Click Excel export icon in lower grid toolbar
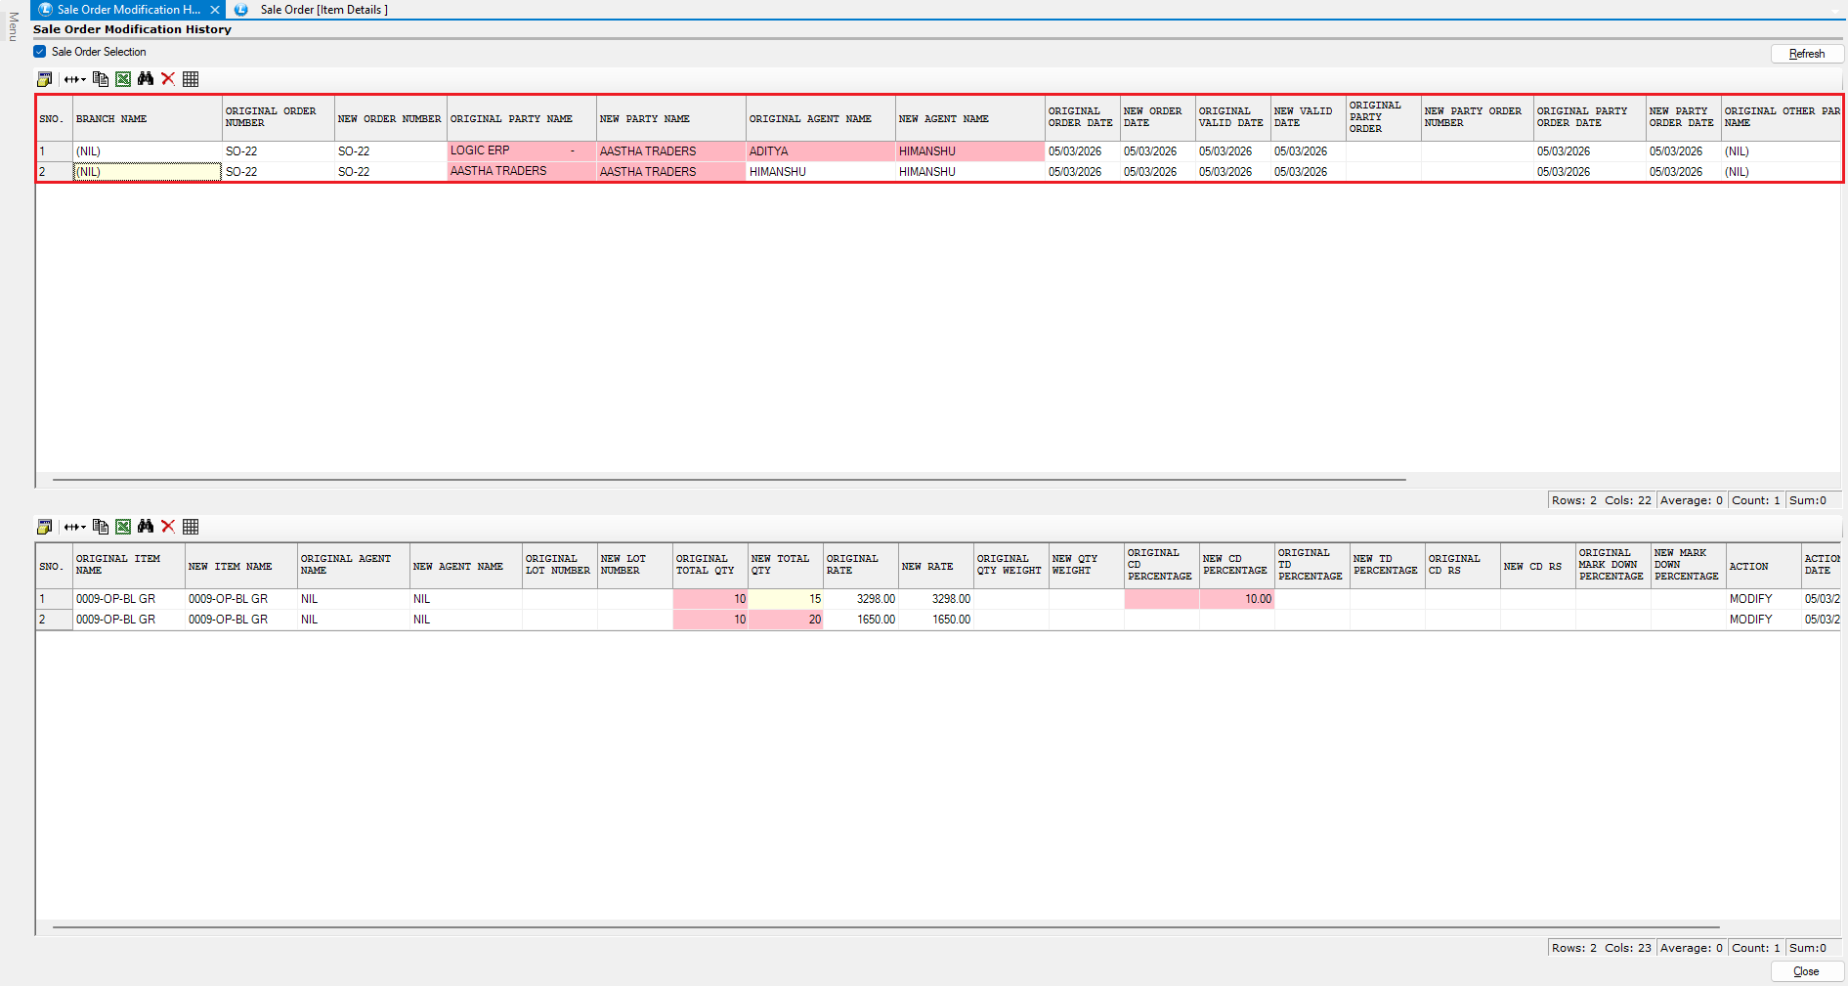The width and height of the screenshot is (1848, 986). [123, 527]
